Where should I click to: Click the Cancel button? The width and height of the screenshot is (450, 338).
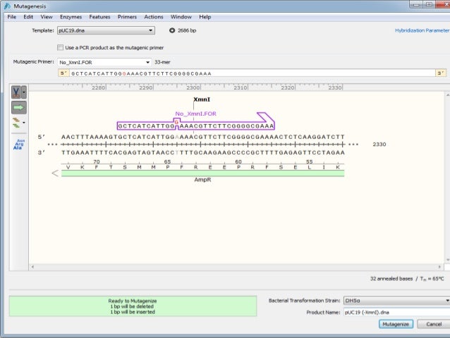tap(433, 324)
